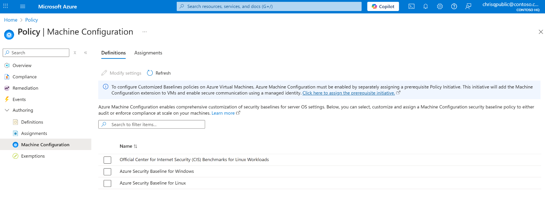
Task: Open portal settings gear
Action: click(440, 6)
